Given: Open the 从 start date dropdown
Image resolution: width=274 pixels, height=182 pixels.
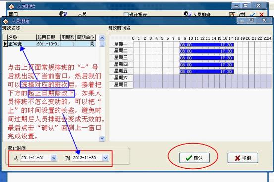Looking at the screenshot, I should click(x=54, y=158).
